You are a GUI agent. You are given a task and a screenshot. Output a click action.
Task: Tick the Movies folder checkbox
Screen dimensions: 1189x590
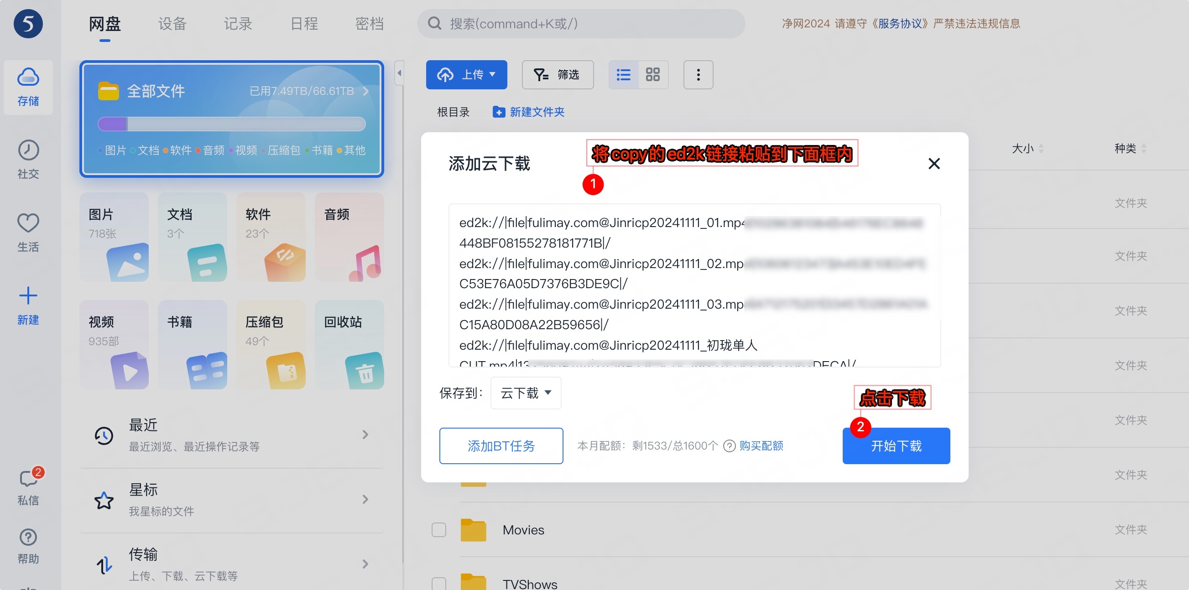pos(438,529)
